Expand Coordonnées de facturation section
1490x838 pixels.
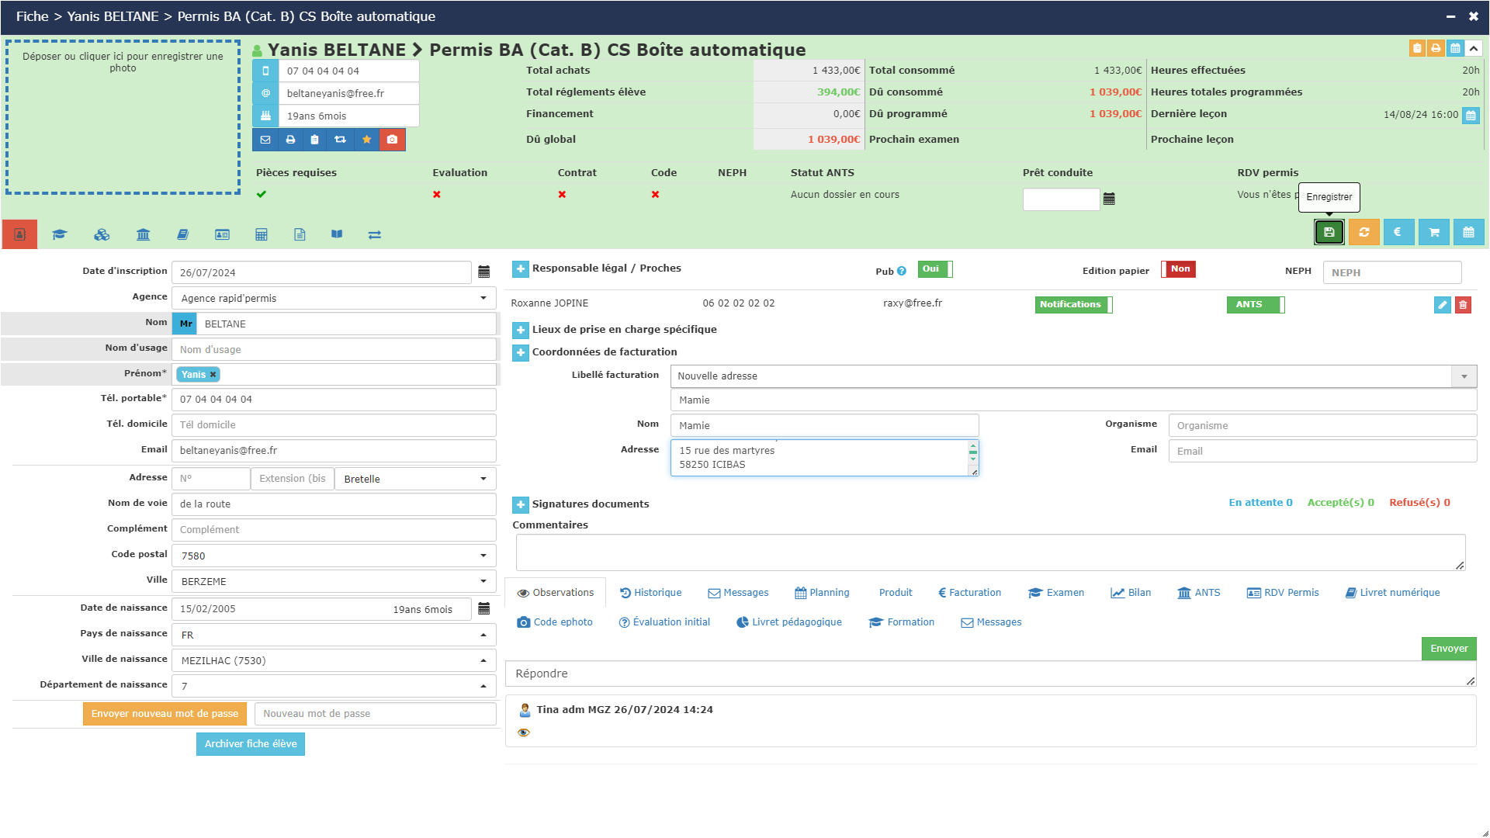(x=521, y=353)
